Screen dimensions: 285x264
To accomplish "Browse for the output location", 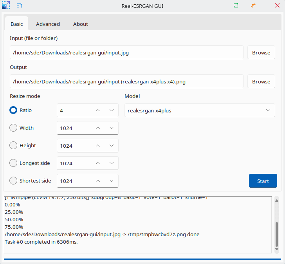I will 261,81.
